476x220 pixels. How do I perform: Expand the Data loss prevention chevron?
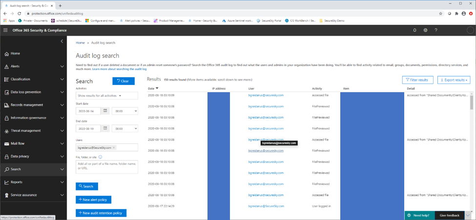pos(62,92)
